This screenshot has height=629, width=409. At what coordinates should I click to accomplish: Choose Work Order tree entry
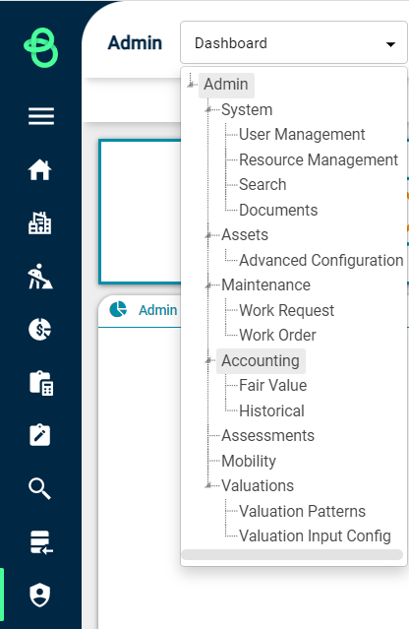[x=277, y=336]
